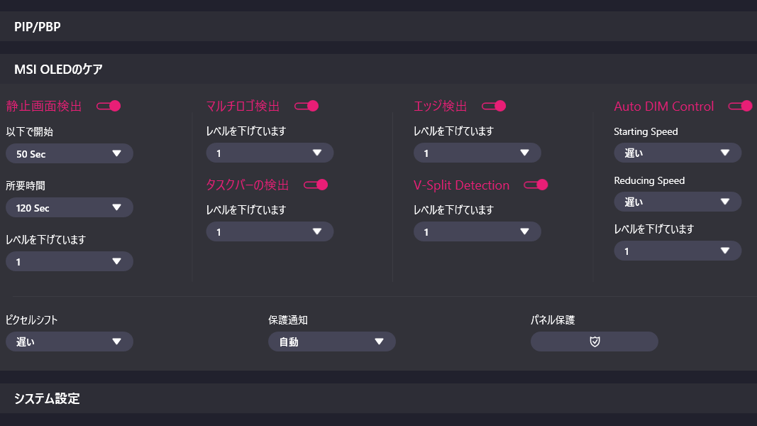Open the 保護通知 dropdown set to 自動
This screenshot has width=757, height=426.
[332, 342]
